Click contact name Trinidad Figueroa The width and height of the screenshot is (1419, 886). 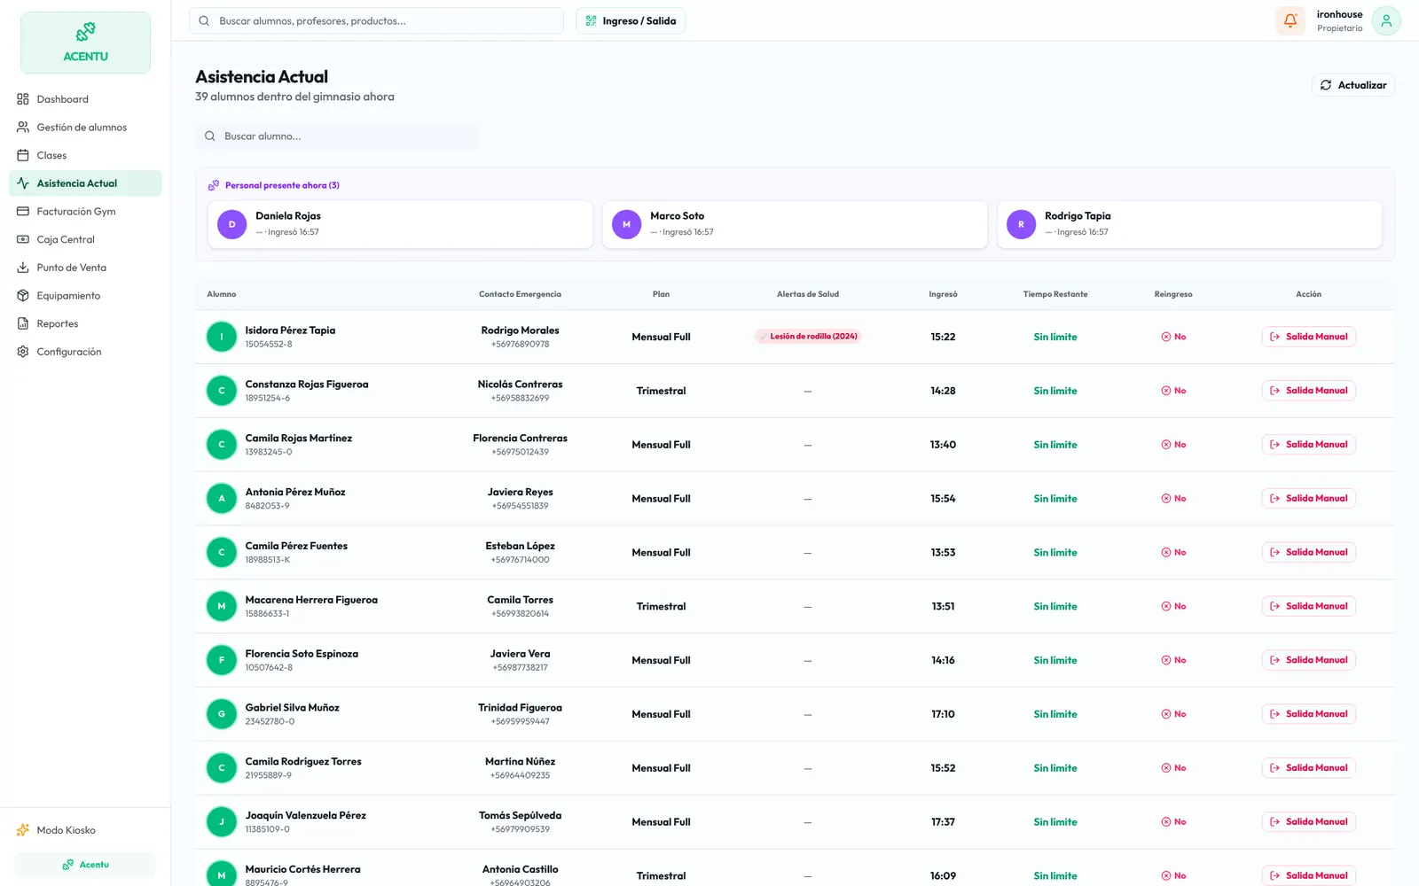click(520, 708)
